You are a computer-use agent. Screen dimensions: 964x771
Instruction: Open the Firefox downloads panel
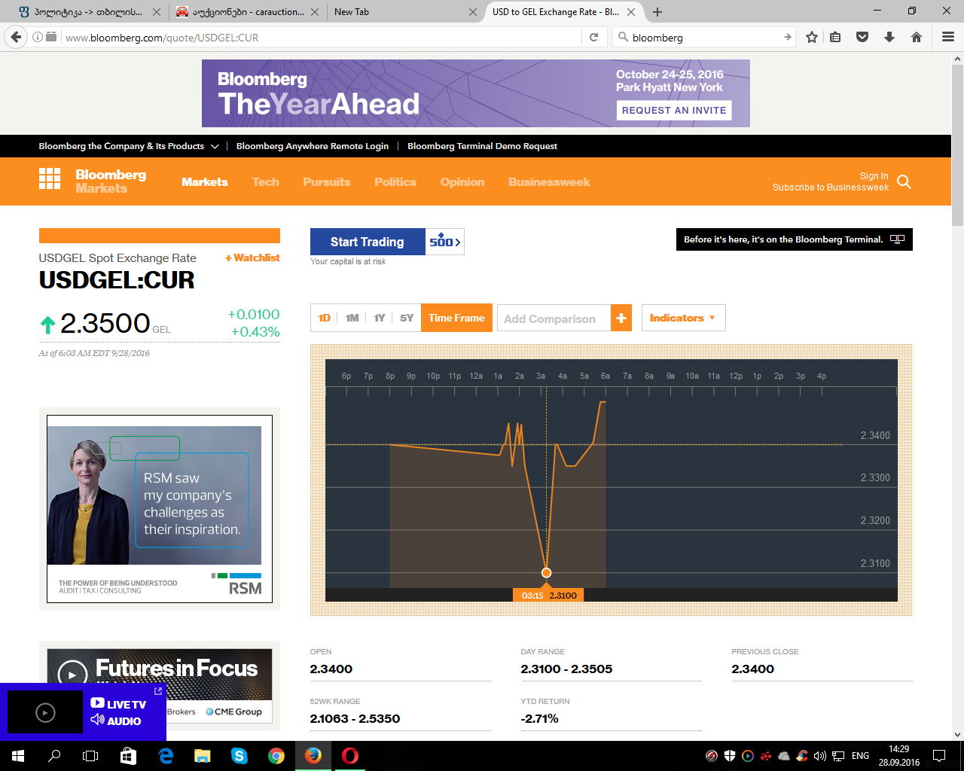889,37
